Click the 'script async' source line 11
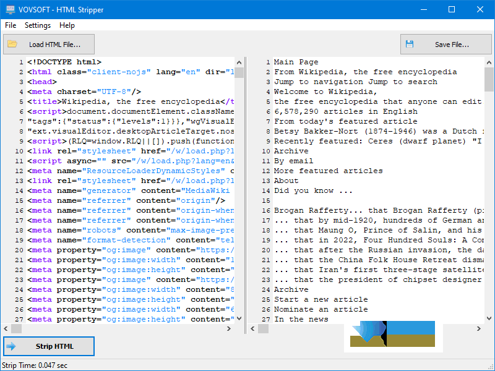Screen dimensions: 495x371 point(131,161)
